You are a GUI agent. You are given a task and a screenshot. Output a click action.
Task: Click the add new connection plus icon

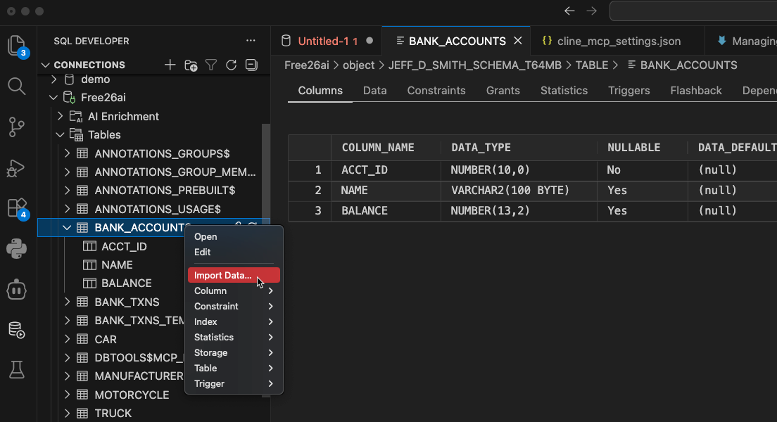pyautogui.click(x=170, y=65)
